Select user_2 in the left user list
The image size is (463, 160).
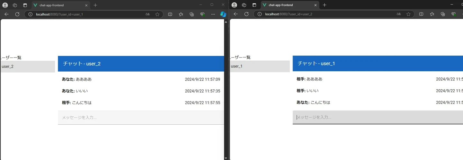tap(28, 67)
